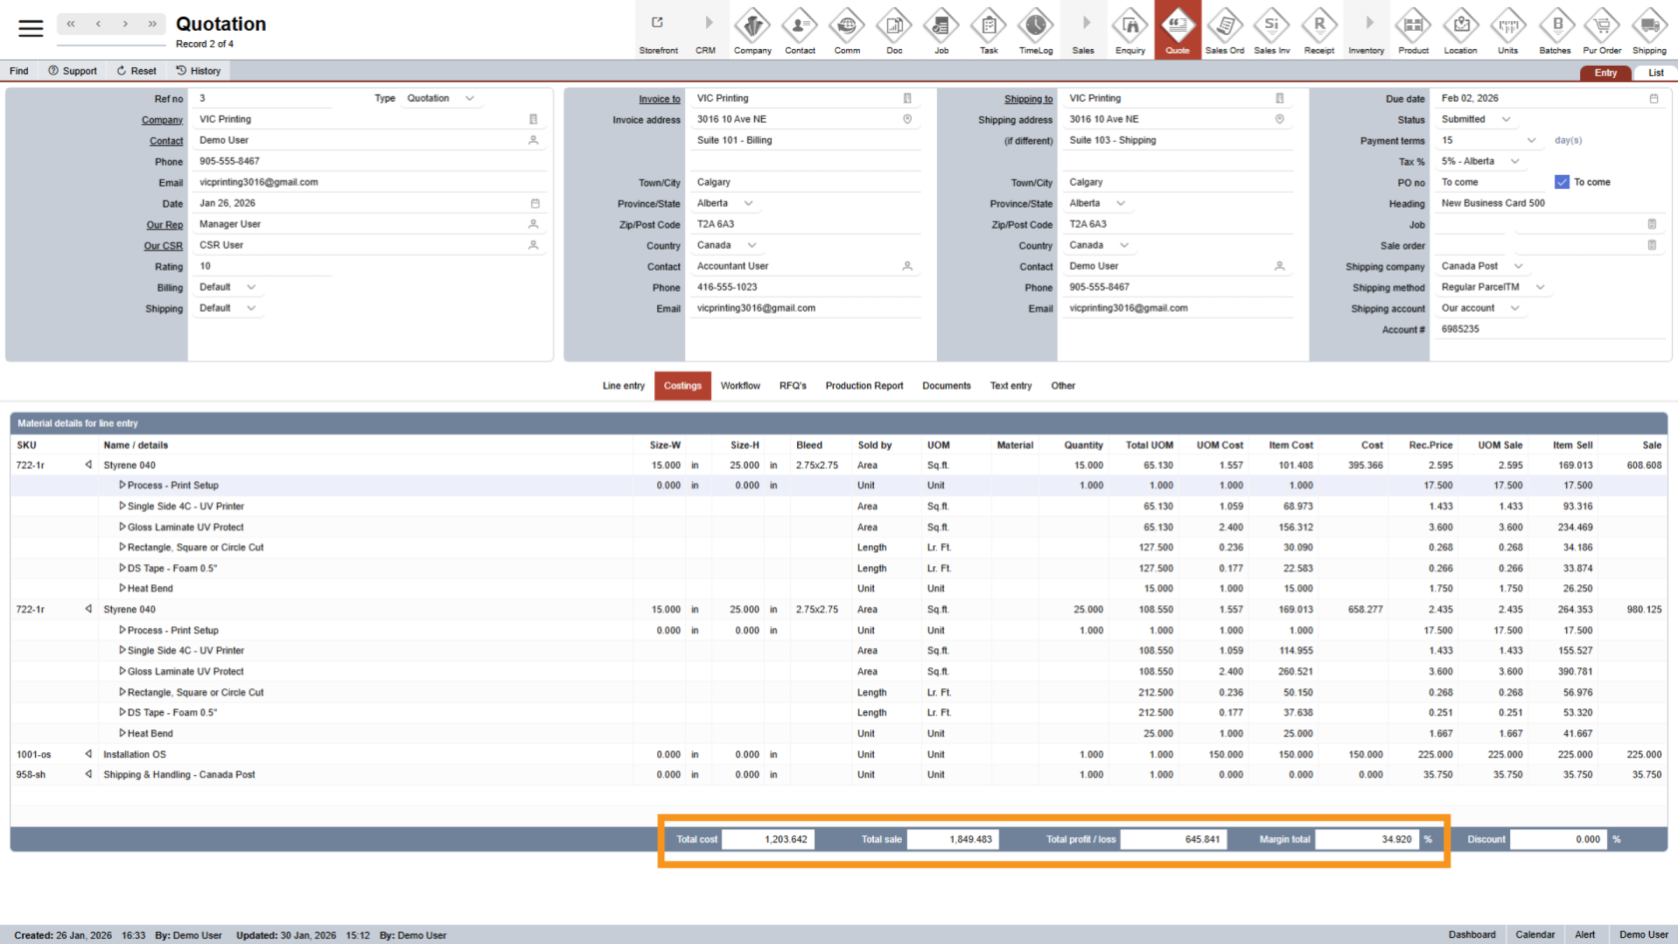Click the Invoice to link label
1678x944 pixels.
pyautogui.click(x=659, y=99)
